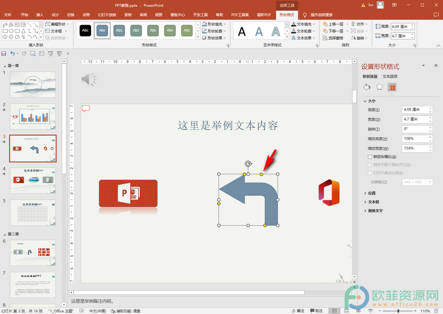Open the comment marker on the slide corner
Image resolution: width=443 pixels, height=314 pixels.
coord(86,108)
